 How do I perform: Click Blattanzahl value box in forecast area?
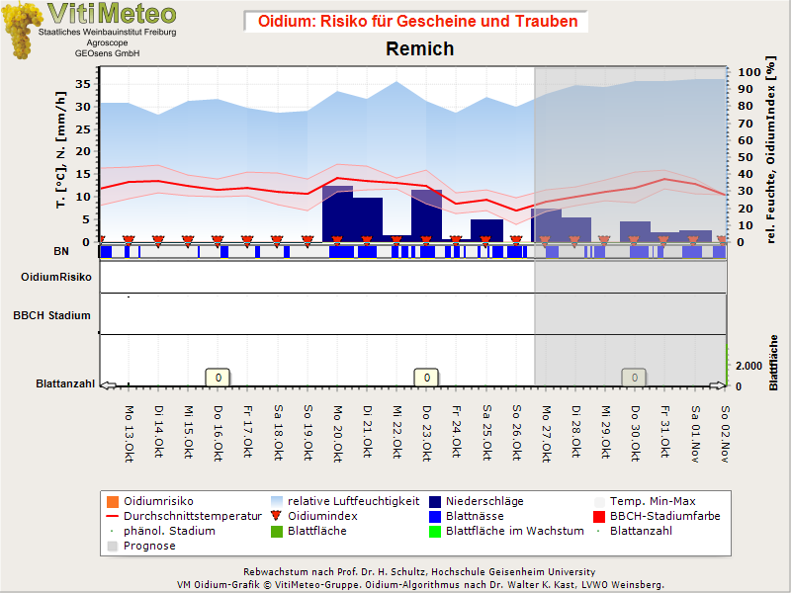coord(634,377)
